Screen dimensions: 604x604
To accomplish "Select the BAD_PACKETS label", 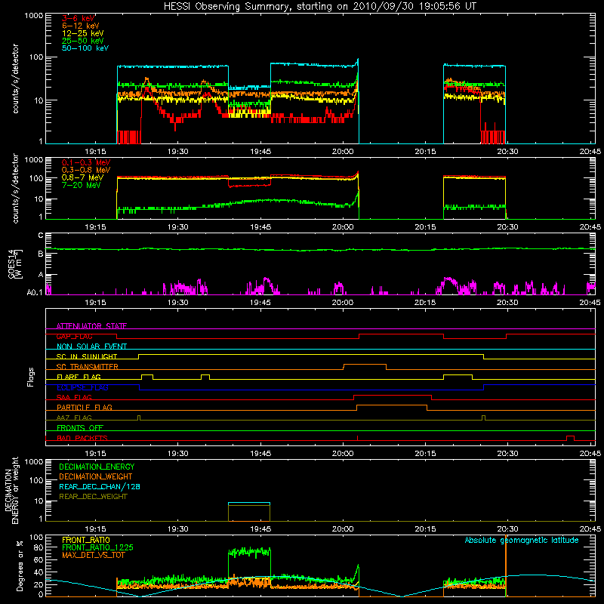I will coord(82,438).
